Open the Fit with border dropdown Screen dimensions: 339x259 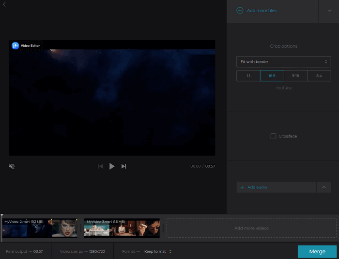click(283, 62)
